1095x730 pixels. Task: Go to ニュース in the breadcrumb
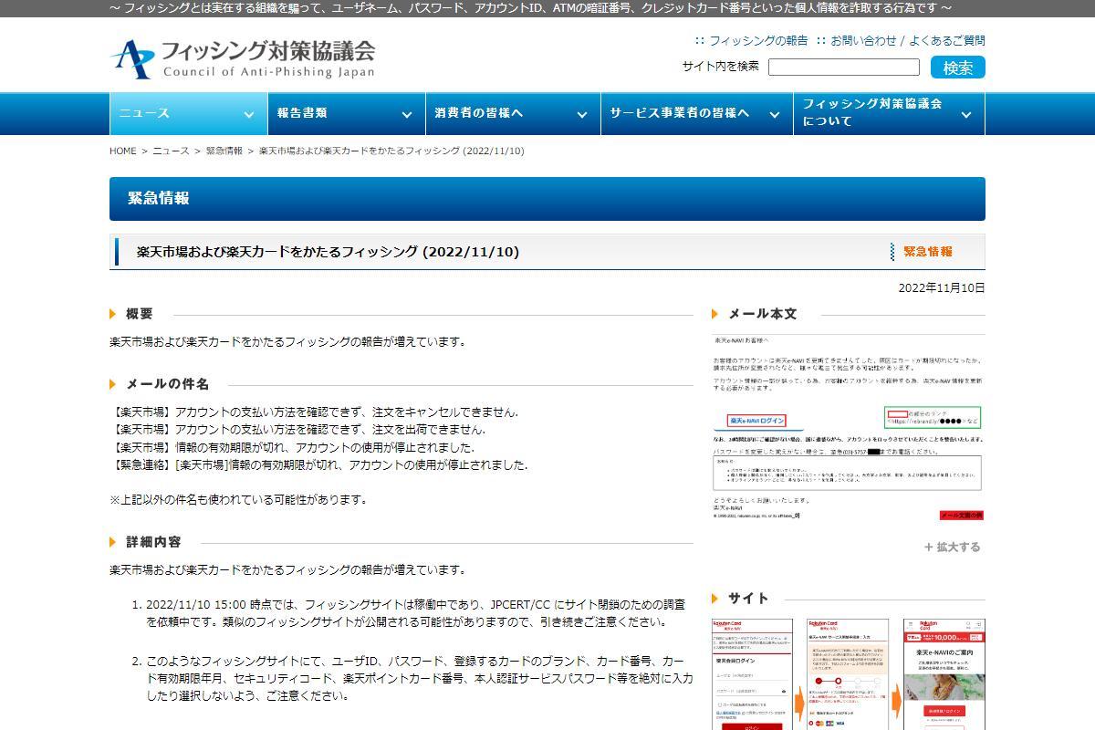[x=171, y=151]
